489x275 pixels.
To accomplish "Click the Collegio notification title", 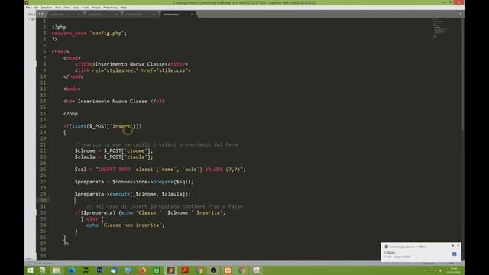I will click(390, 253).
